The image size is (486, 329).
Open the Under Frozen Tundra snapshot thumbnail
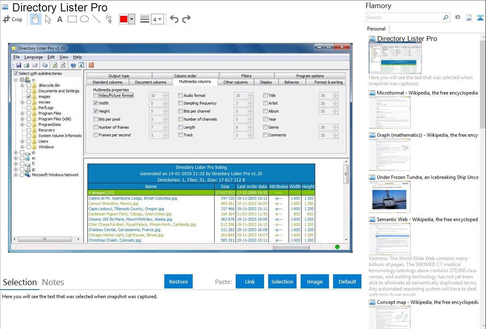tap(389, 197)
